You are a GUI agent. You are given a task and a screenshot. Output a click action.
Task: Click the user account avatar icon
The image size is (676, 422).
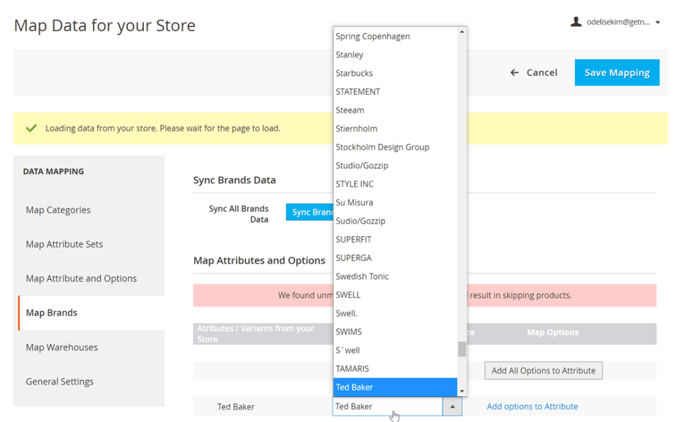click(576, 22)
